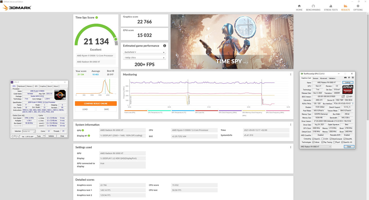The width and height of the screenshot is (369, 200).
Task: Go to 3DMark Home
Action: (x=299, y=7)
